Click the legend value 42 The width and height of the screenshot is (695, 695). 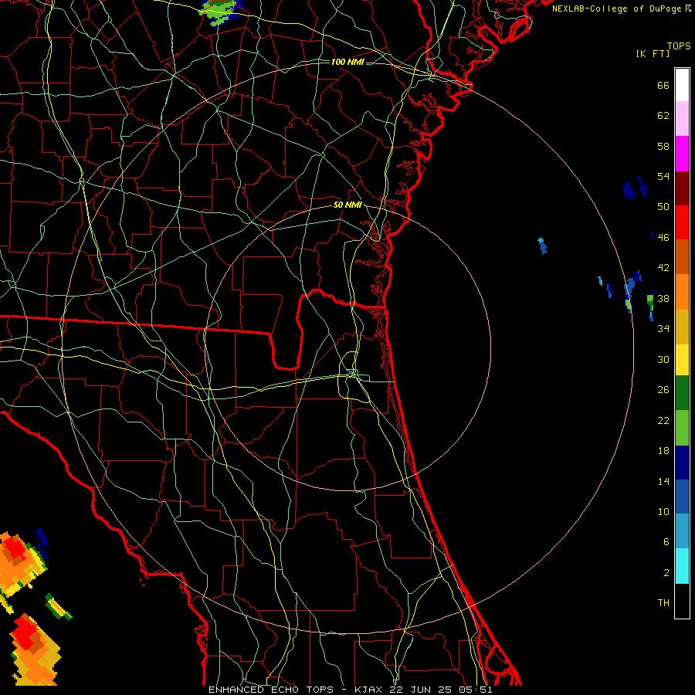pyautogui.click(x=663, y=268)
